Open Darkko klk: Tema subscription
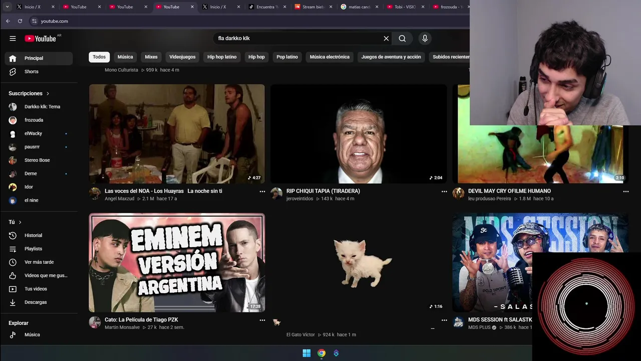Screen dimensions: 641x361 [x=39, y=107]
